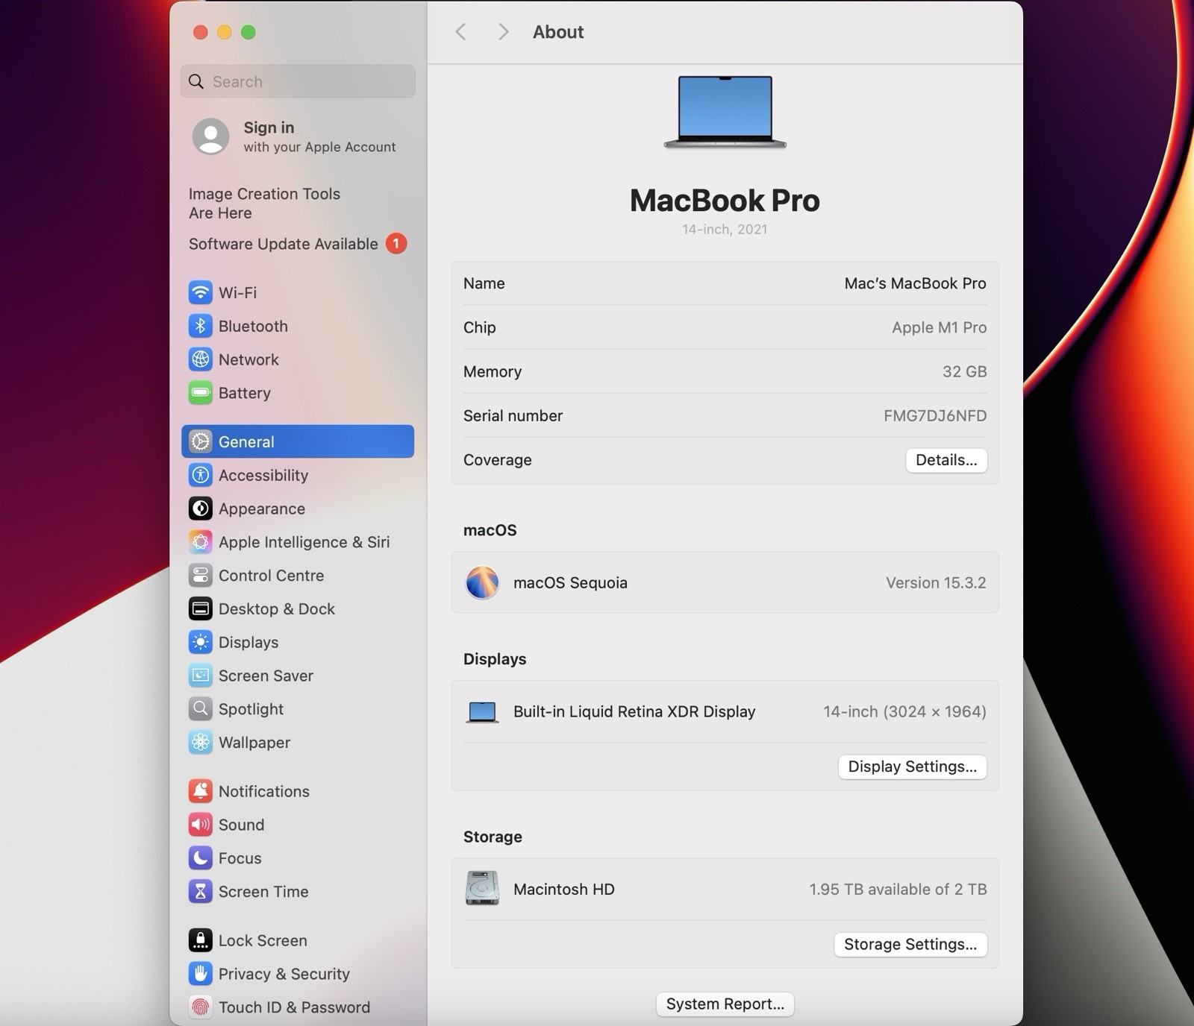Click the MacBook Pro heading
Image resolution: width=1194 pixels, height=1026 pixels.
click(x=725, y=200)
